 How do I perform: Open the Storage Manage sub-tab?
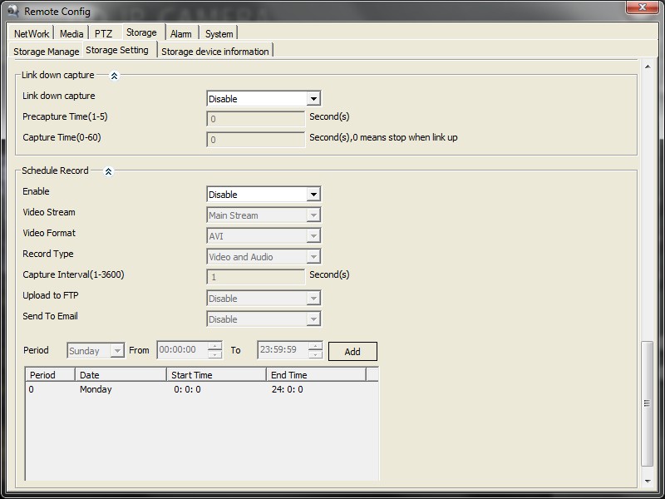pyautogui.click(x=47, y=52)
